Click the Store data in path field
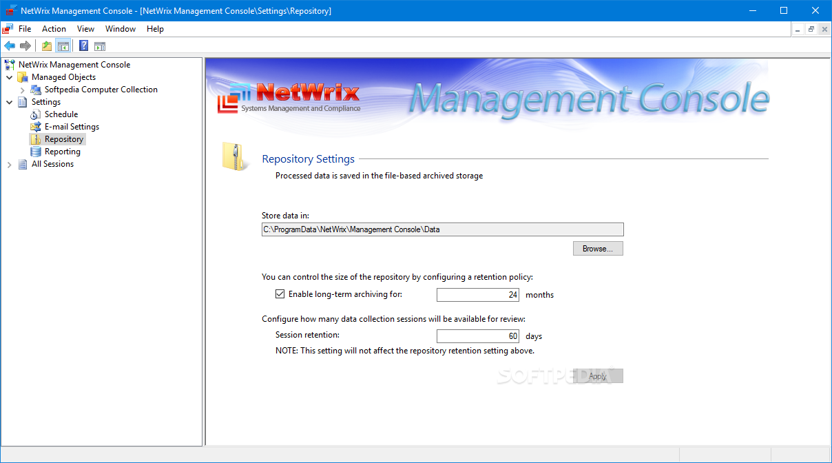 [442, 229]
